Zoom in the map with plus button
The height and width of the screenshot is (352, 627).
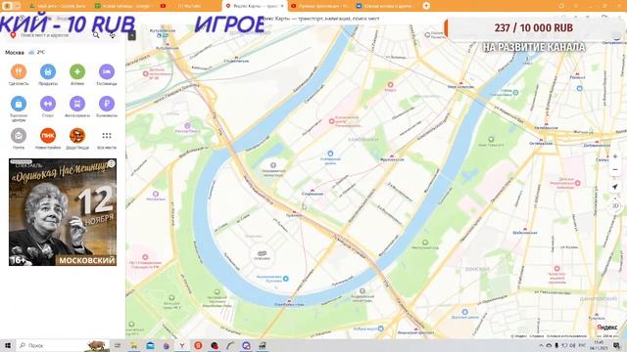point(615,156)
